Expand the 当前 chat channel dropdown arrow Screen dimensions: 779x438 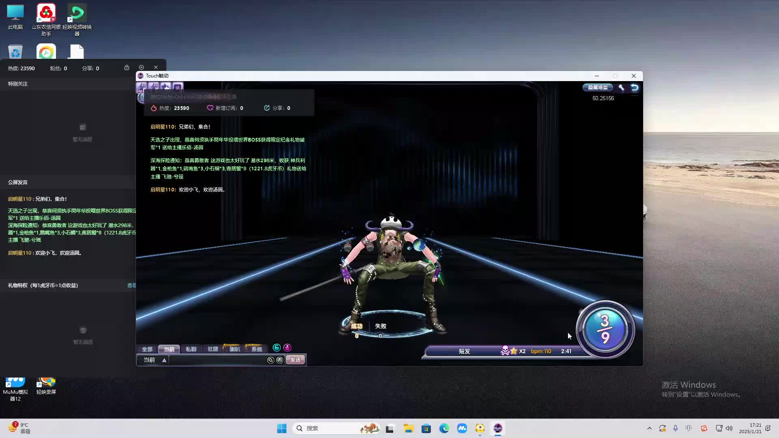tap(164, 360)
